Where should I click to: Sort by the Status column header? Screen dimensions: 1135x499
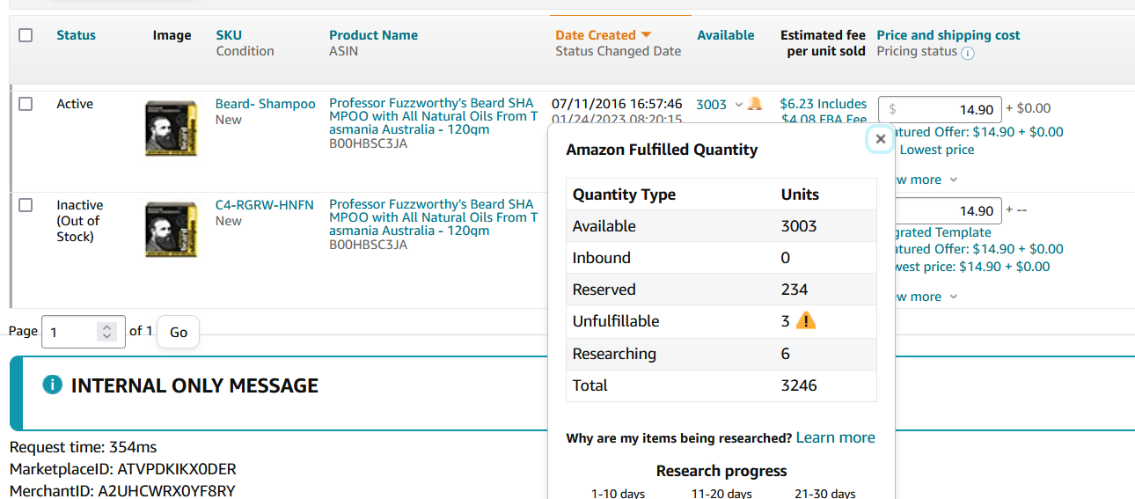77,35
